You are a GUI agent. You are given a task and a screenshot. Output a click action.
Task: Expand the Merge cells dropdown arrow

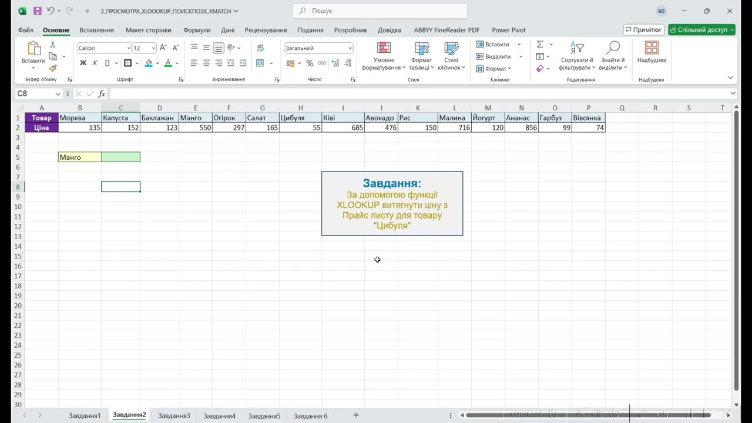click(x=271, y=63)
